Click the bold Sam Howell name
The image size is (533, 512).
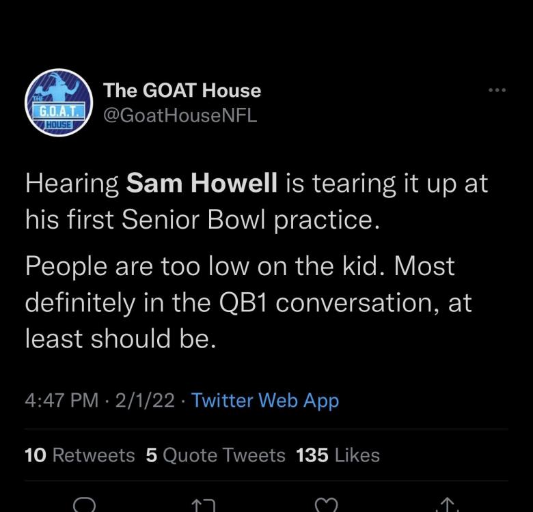pyautogui.click(x=202, y=185)
